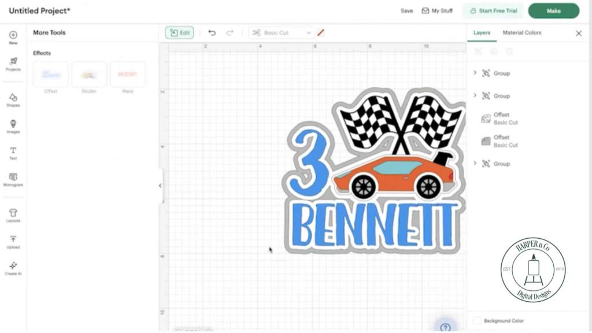Click the help question mark button

(445, 327)
